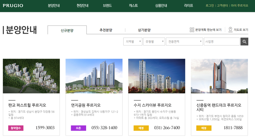Click phone number 1599-3003

tap(45, 128)
